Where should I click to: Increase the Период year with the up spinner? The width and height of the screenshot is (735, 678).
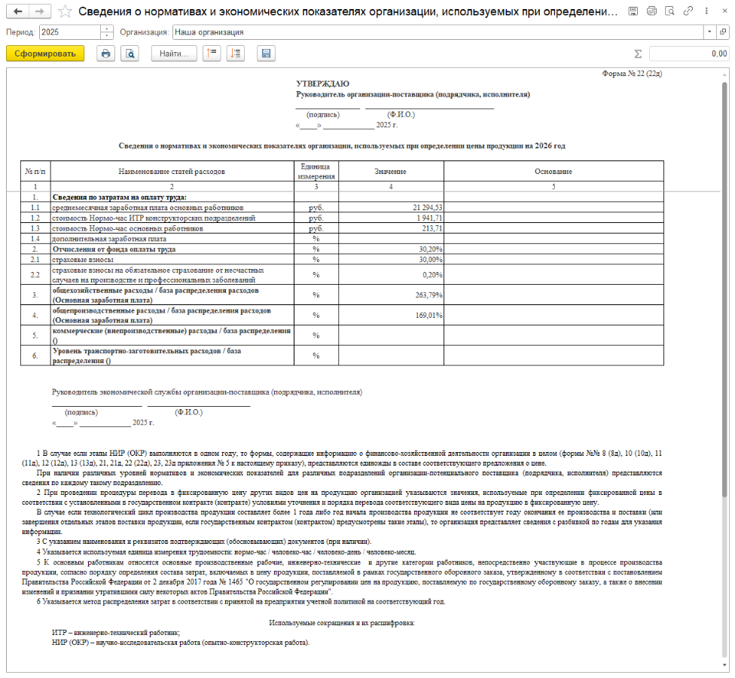[108, 29]
